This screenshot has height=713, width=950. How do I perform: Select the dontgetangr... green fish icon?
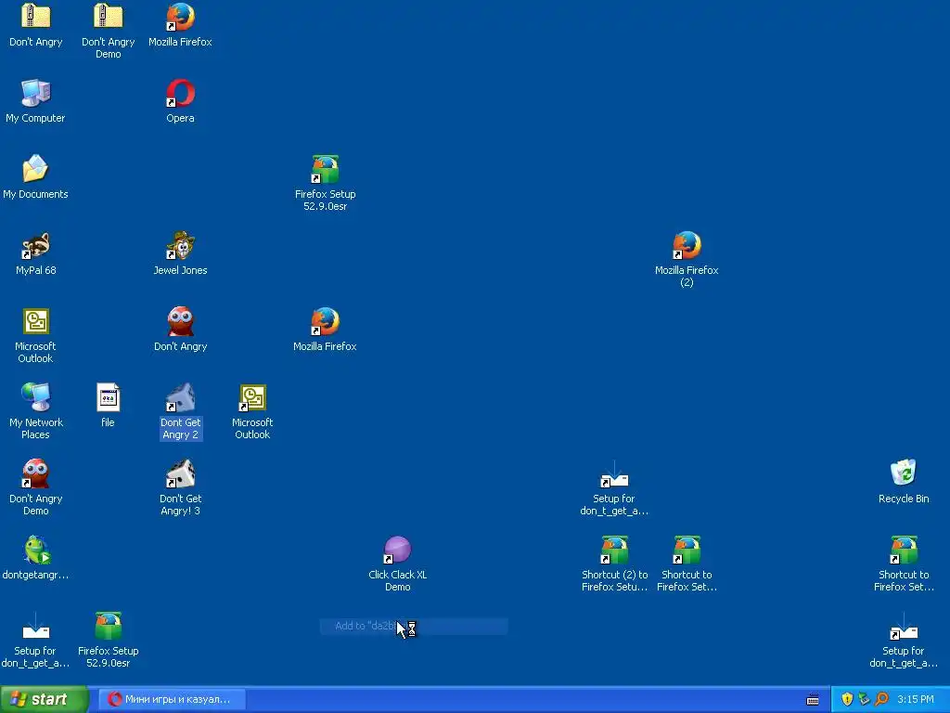(36, 550)
